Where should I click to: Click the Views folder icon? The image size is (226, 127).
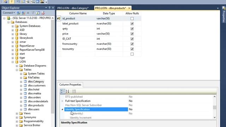coord(21,113)
